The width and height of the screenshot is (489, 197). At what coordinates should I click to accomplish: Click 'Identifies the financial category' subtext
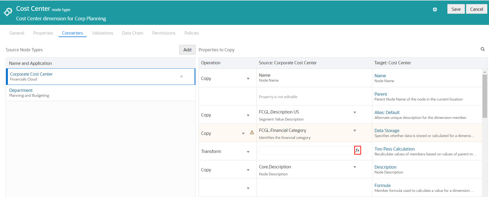284,138
